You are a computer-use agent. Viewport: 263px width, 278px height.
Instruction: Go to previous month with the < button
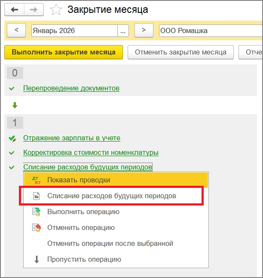[17, 30]
